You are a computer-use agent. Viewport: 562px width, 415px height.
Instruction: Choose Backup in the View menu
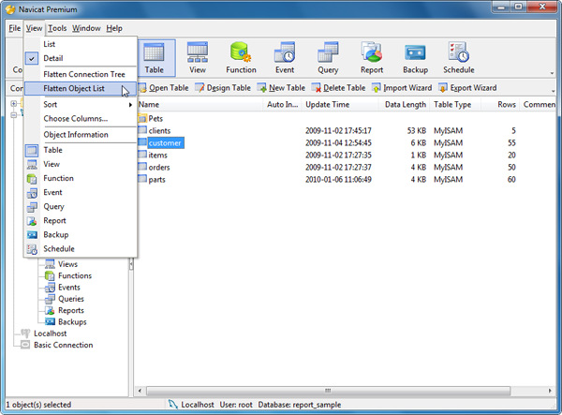coord(81,235)
